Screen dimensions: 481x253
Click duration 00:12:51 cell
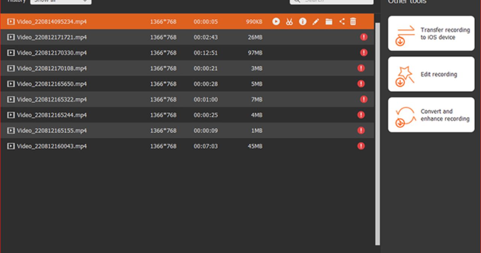click(x=206, y=53)
